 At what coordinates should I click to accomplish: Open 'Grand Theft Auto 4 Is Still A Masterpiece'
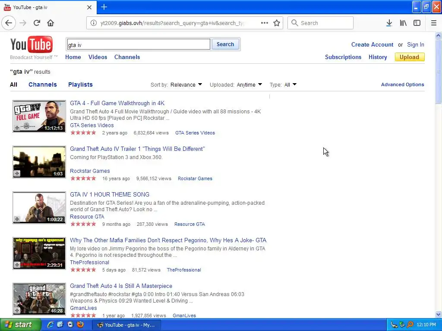tap(121, 286)
